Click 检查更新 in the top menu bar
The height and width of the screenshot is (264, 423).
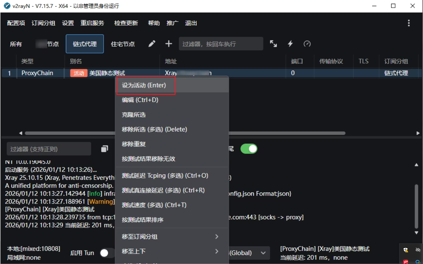click(x=126, y=23)
